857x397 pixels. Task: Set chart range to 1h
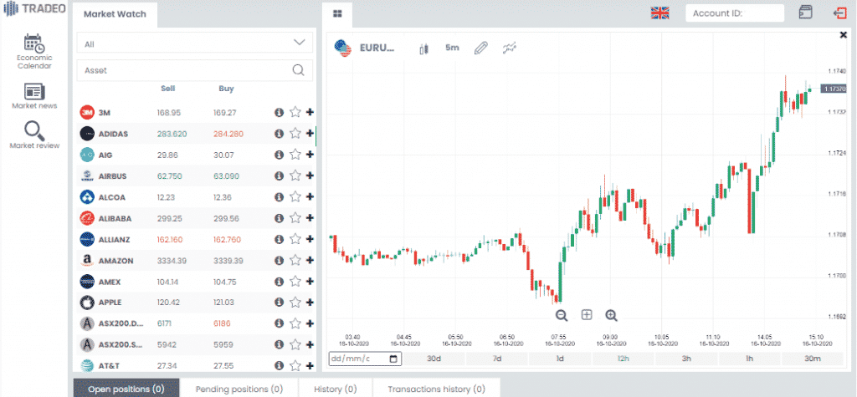(749, 359)
